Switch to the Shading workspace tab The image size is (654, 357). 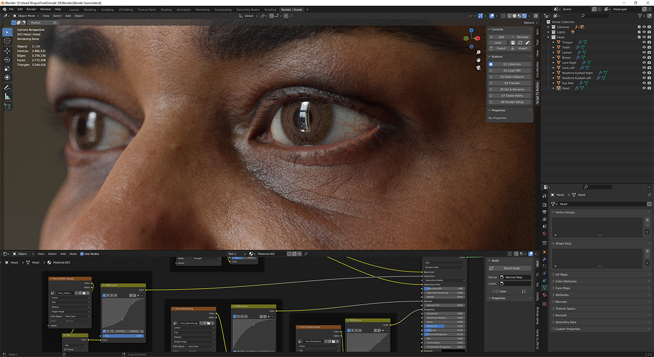click(166, 10)
